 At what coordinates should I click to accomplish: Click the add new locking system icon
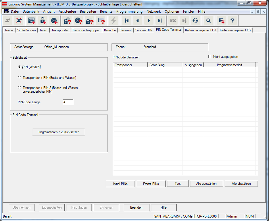click(x=31, y=21)
